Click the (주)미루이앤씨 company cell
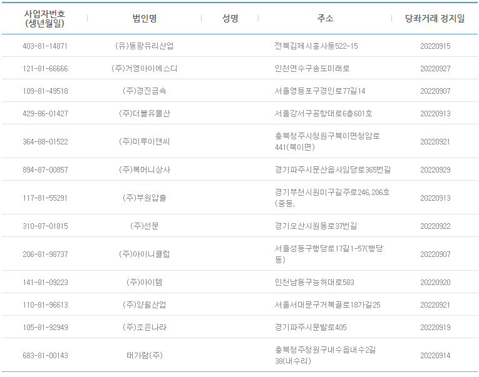This screenshot has width=479, height=377. tap(145, 141)
